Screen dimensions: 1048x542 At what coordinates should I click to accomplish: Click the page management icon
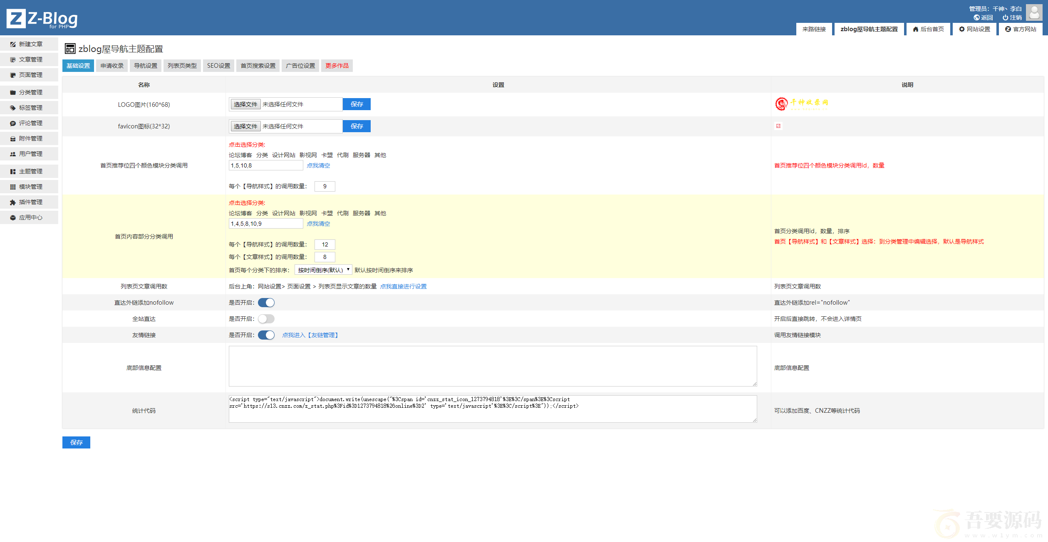point(13,75)
